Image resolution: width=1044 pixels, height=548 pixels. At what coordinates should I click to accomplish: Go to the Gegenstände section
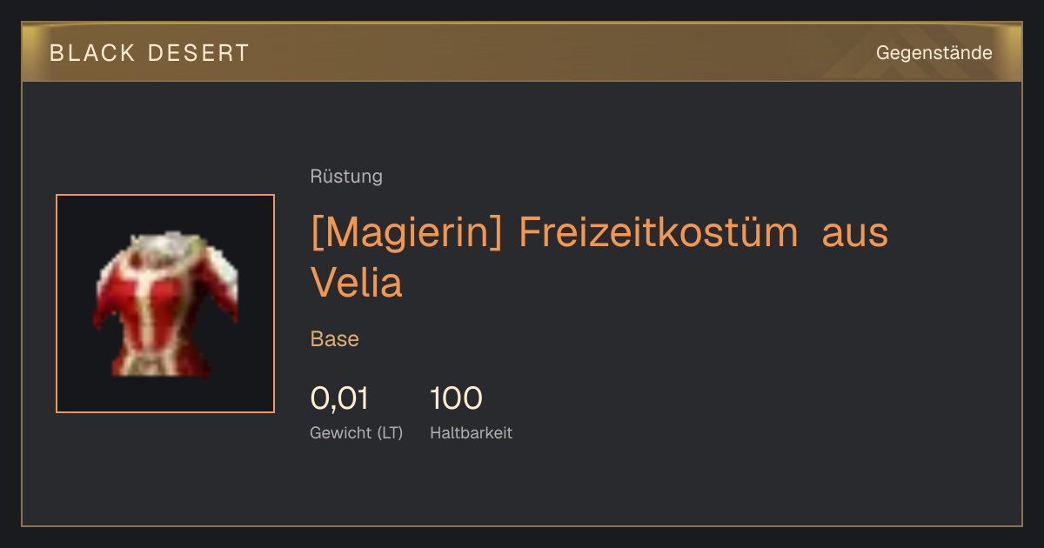click(934, 53)
